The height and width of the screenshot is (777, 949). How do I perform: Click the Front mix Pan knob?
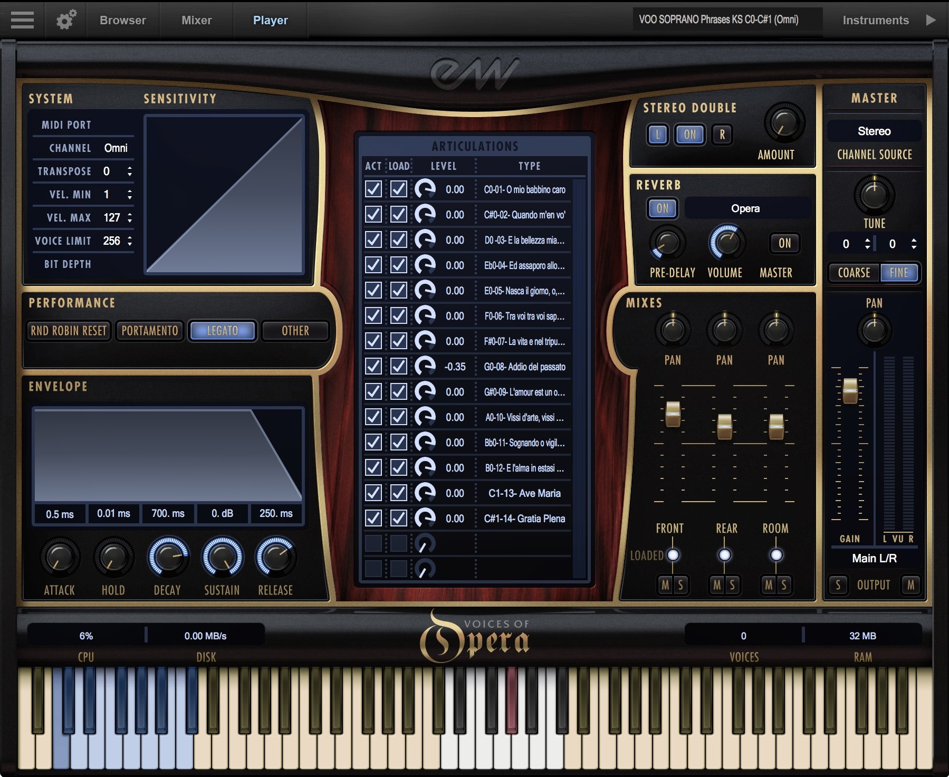click(x=673, y=330)
